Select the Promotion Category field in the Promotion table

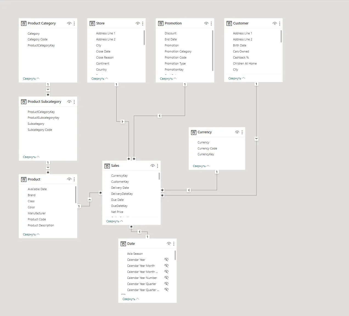click(178, 51)
